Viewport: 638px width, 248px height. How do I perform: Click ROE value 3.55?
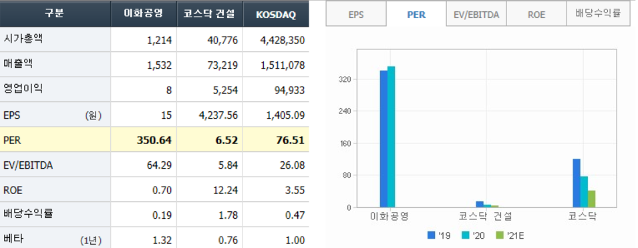[x=295, y=191]
